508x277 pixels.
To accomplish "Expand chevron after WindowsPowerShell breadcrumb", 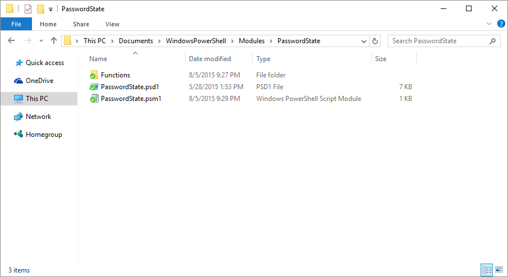I will [x=232, y=41].
